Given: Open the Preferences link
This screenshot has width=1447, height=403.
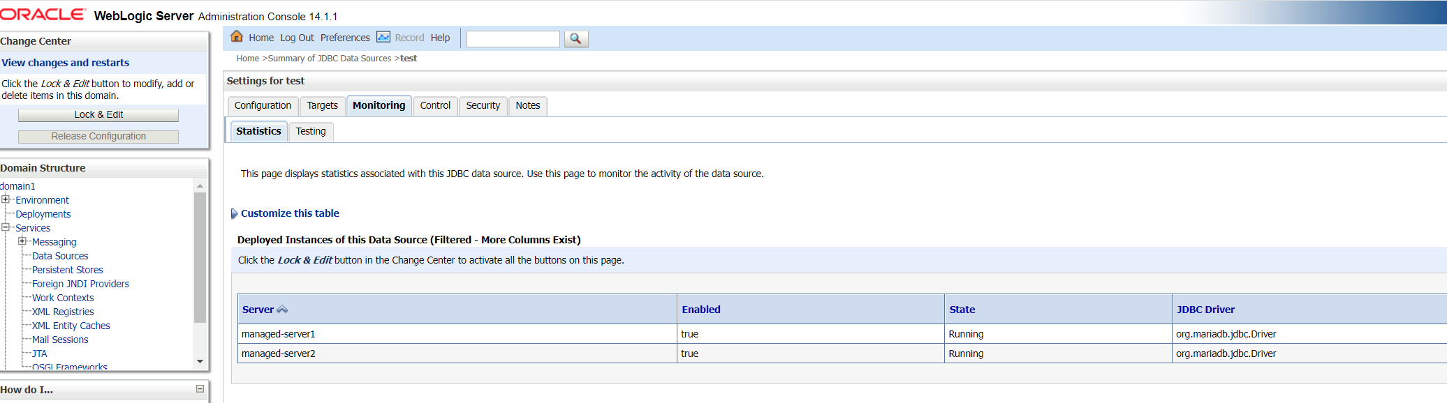Looking at the screenshot, I should tap(345, 38).
